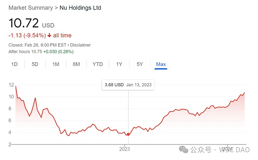Choose the 1M chart range
Image resolution: width=258 pixels, height=160 pixels.
click(56, 64)
